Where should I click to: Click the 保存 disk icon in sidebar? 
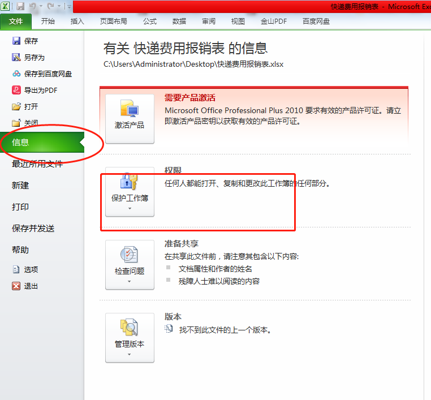pyautogui.click(x=16, y=41)
